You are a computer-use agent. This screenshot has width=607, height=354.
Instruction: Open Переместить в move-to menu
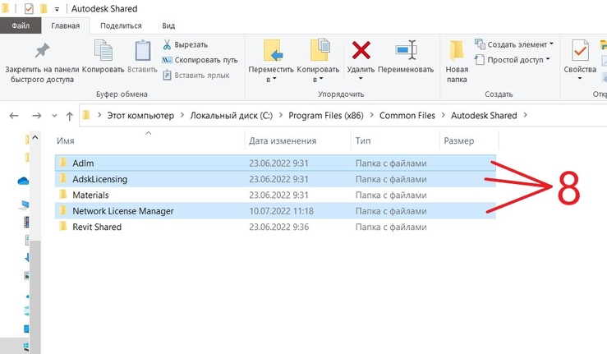(271, 61)
